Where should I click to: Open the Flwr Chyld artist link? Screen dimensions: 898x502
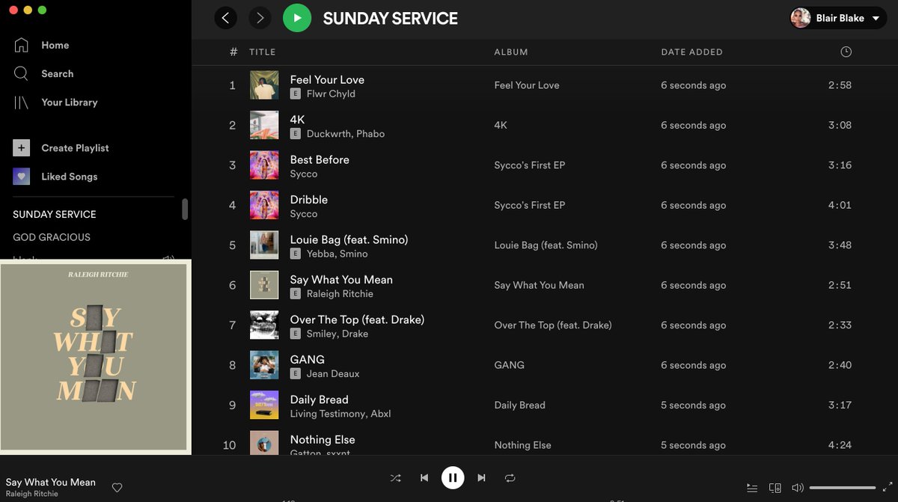pyautogui.click(x=331, y=94)
